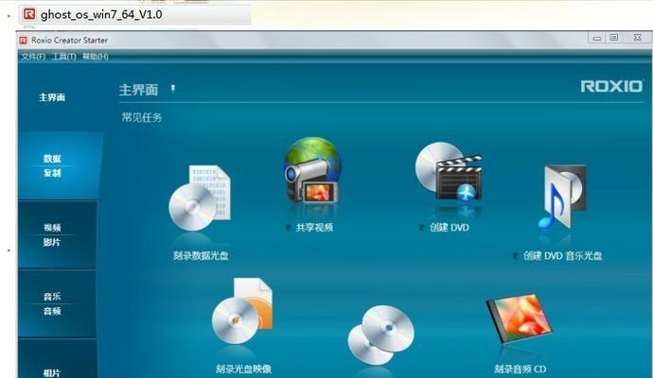
Task: Open the 帮助(H) menu
Action: click(x=96, y=57)
